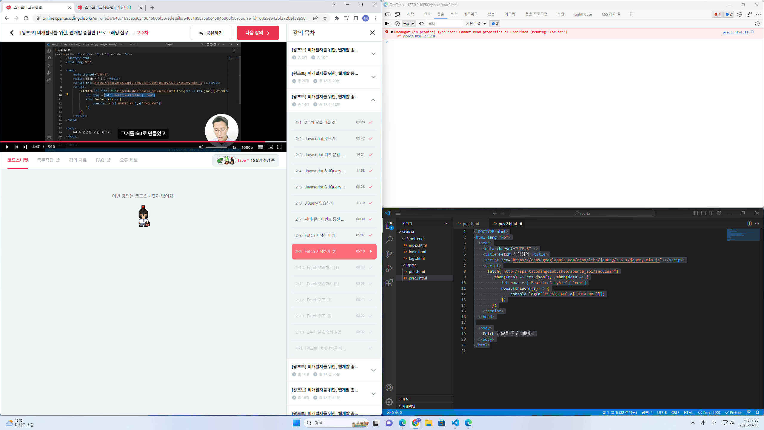
Task: Open Visual Studio Code from taskbar
Action: point(455,423)
